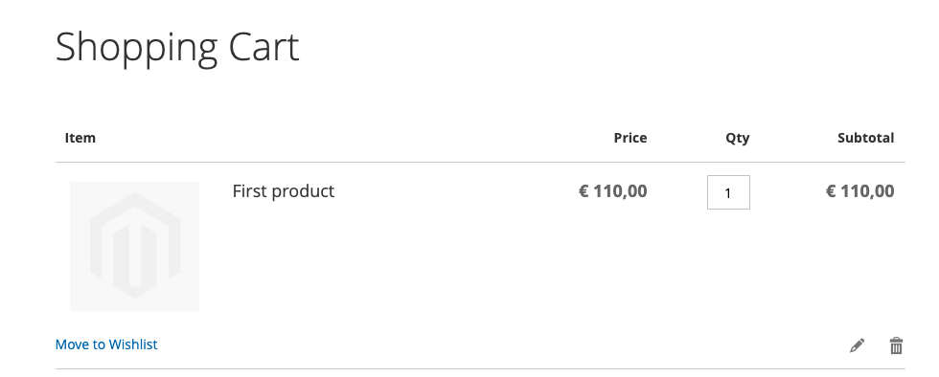Click the Subtotal column header
Screen dimensions: 939x377
tap(866, 138)
